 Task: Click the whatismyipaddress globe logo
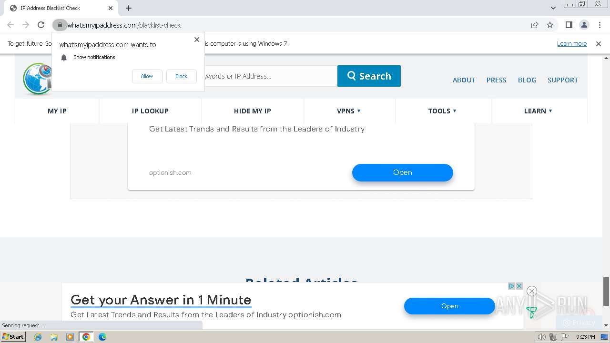(37, 79)
